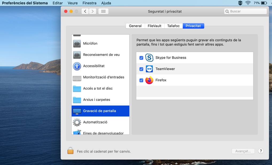Screen dimensions: 272x165
Task: Toggle the Firefox screen recording checkbox
Action: tap(141, 80)
